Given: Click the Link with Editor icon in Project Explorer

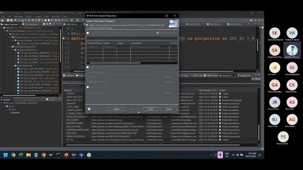Looking at the screenshot, I should click(47, 24).
